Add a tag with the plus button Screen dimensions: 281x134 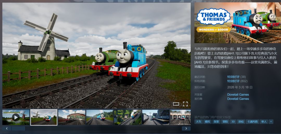tap(271, 122)
